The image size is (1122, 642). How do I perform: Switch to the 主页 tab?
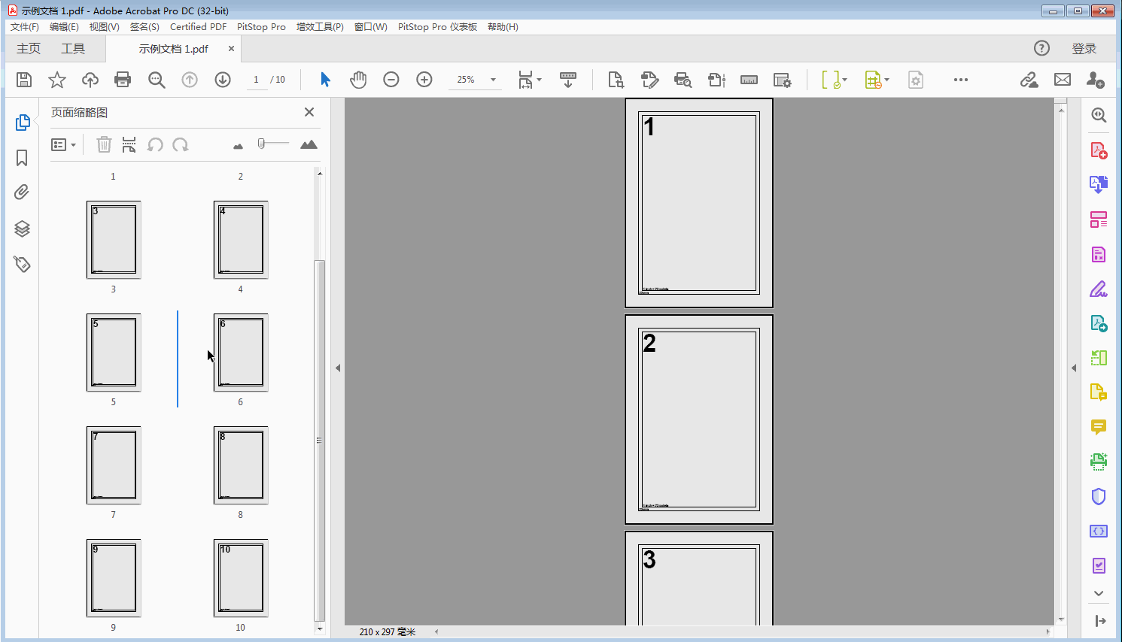pyautogui.click(x=29, y=48)
